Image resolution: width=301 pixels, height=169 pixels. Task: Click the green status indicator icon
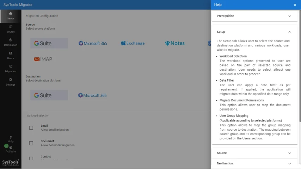point(6,146)
